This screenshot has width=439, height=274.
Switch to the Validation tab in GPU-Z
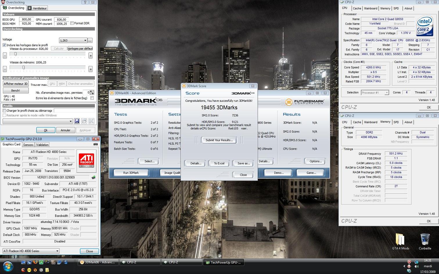[42, 145]
